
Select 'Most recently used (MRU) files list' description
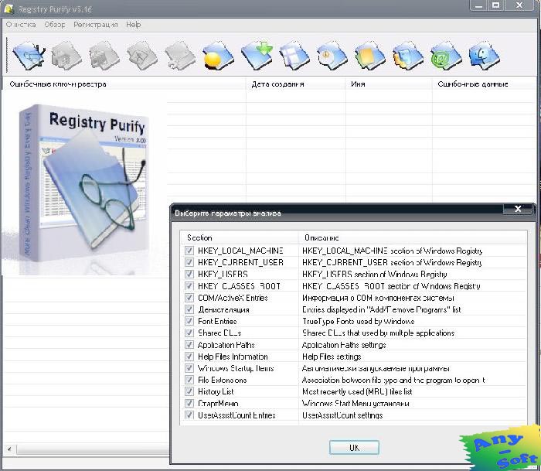[357, 391]
